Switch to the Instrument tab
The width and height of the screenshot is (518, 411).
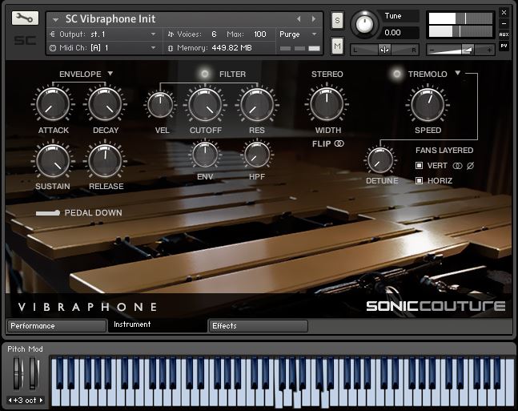click(x=157, y=325)
